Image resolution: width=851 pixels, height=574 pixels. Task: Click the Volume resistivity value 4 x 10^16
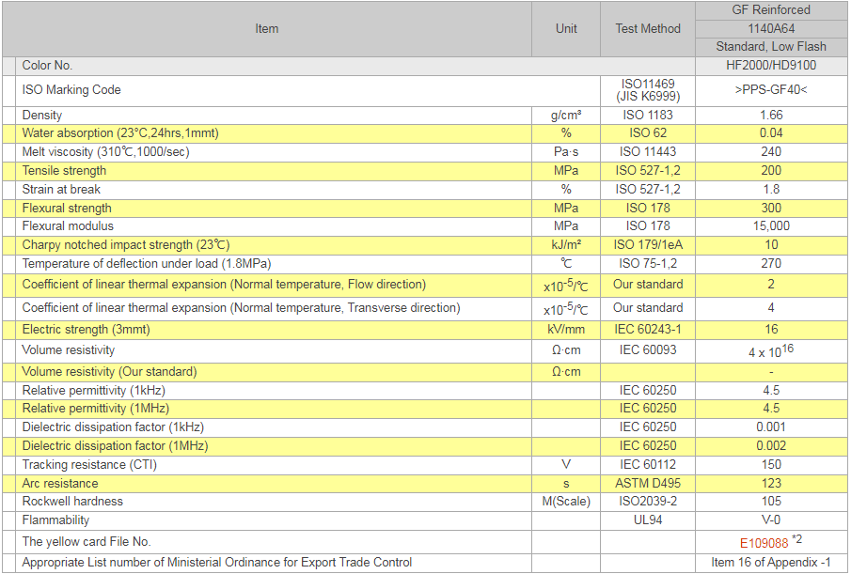pyautogui.click(x=771, y=351)
